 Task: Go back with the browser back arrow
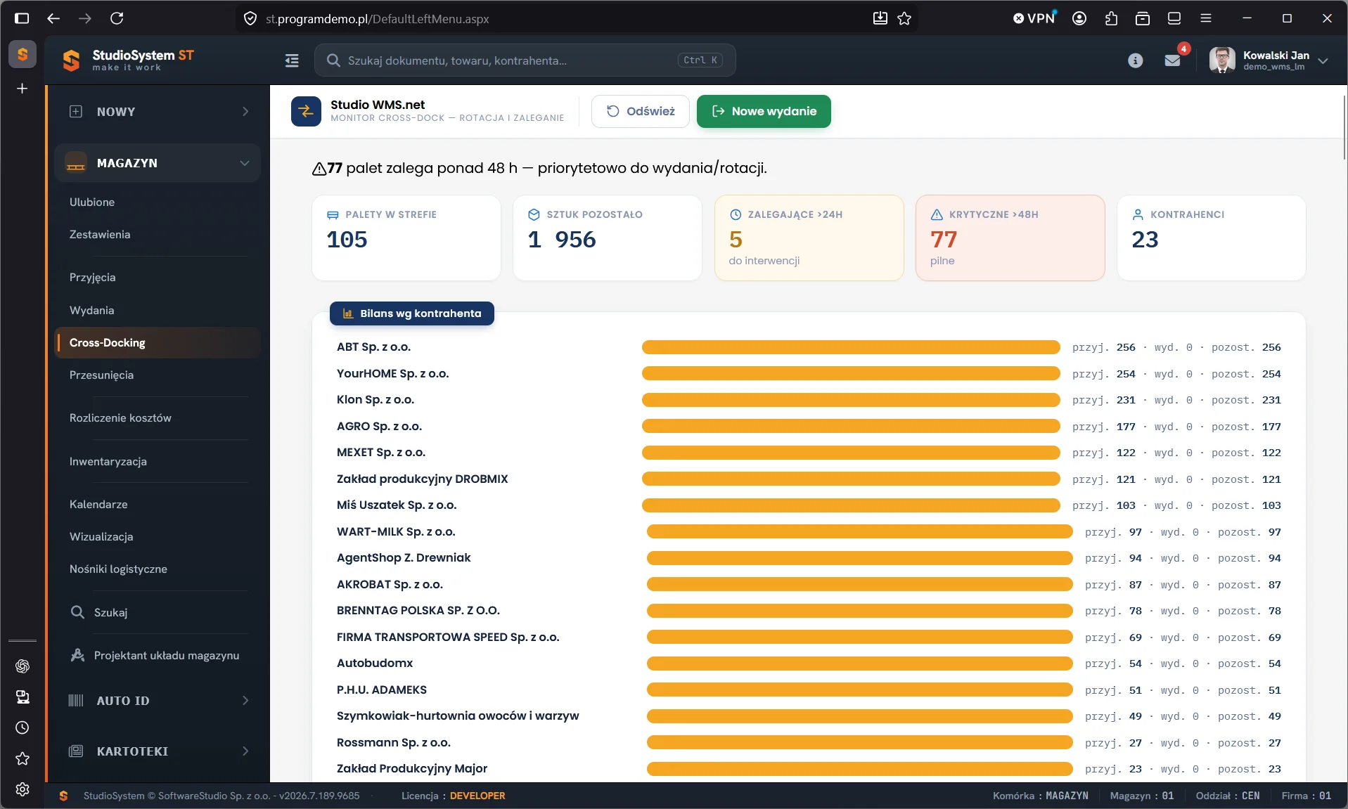tap(53, 18)
